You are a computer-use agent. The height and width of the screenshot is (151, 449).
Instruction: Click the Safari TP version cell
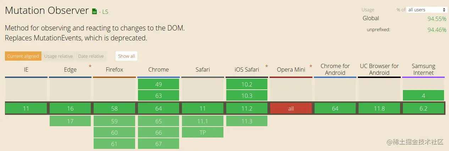pos(203,133)
